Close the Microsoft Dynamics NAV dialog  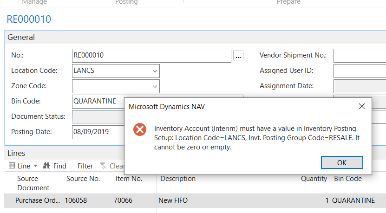pos(362,106)
